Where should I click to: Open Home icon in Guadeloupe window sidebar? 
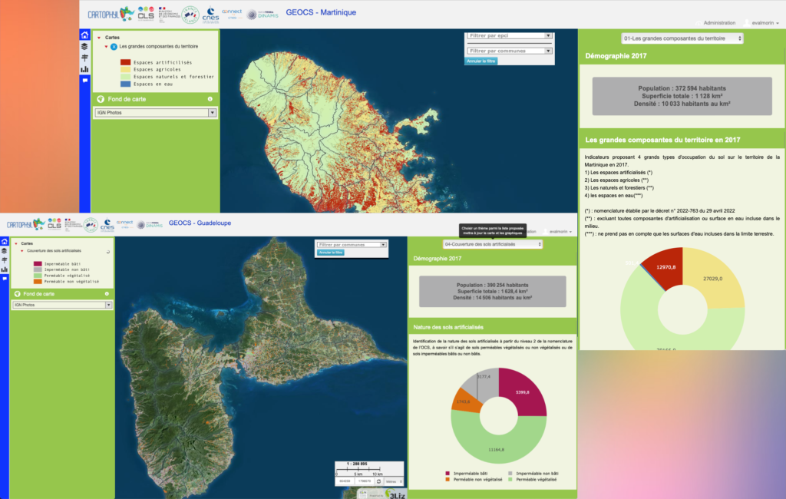coord(5,241)
